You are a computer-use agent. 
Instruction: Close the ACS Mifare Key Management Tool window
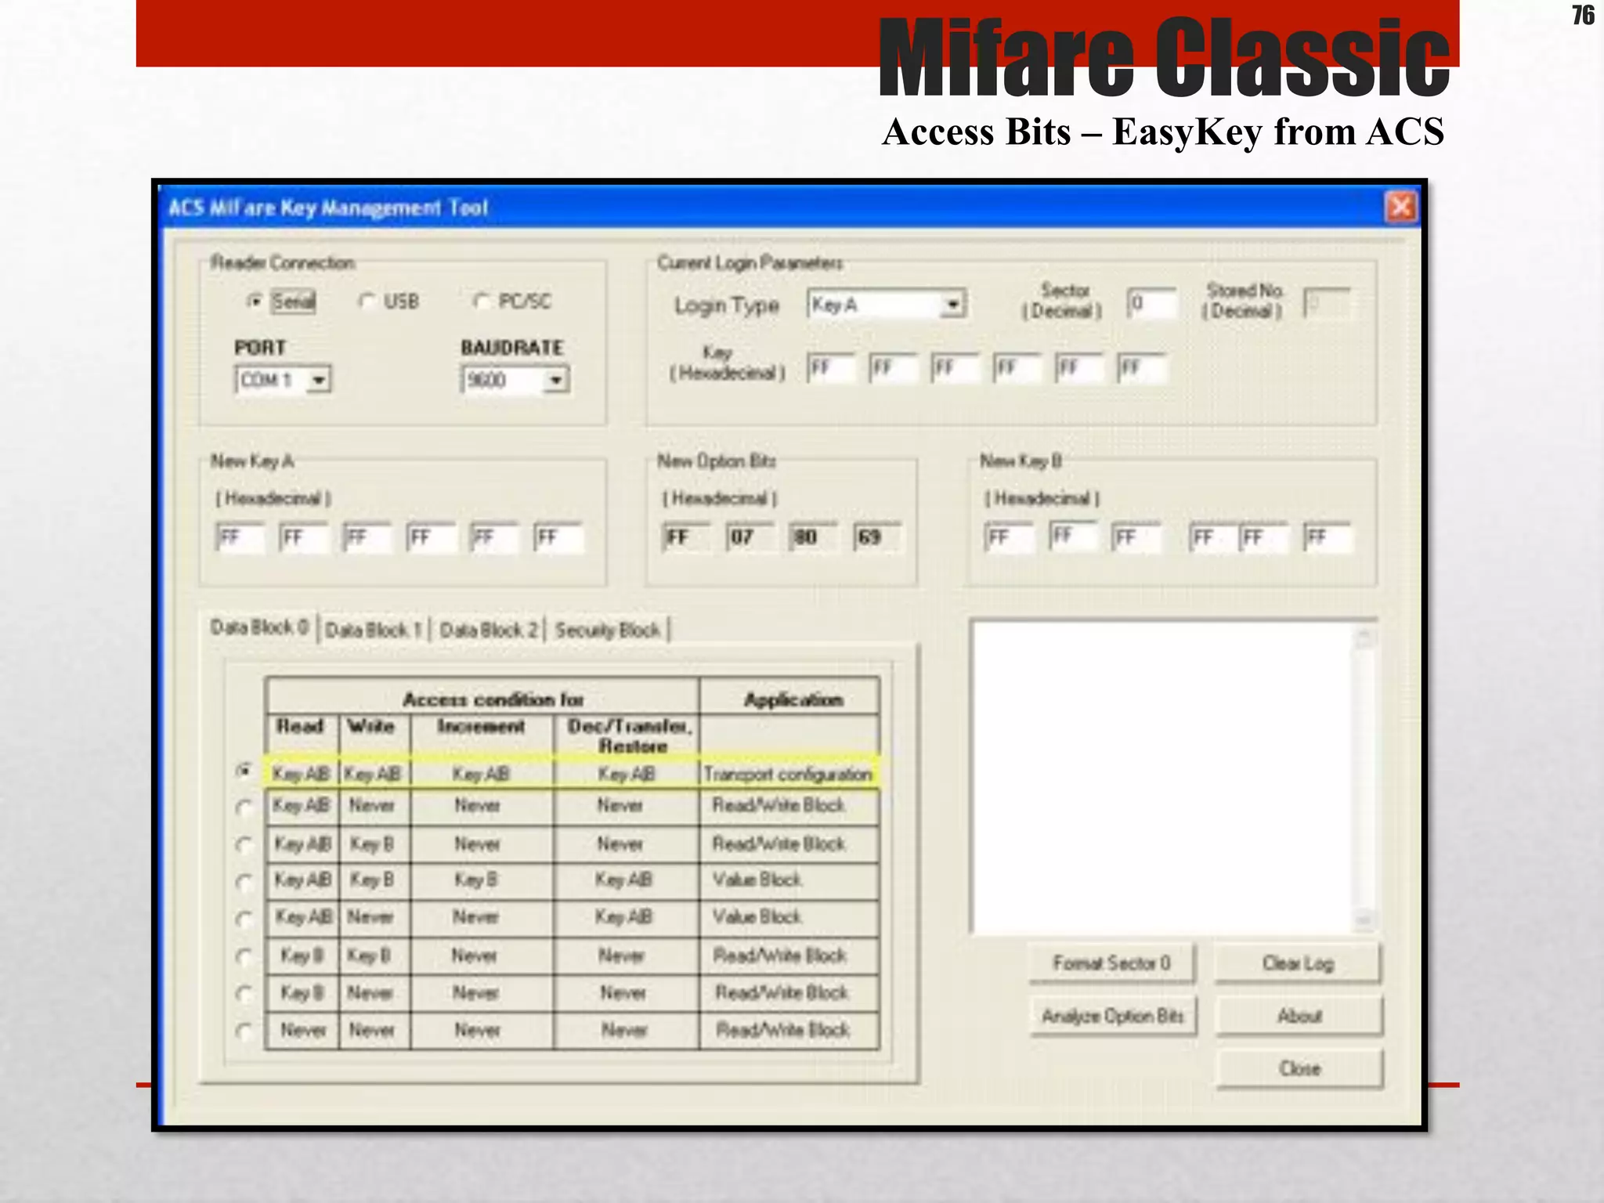click(x=1400, y=208)
